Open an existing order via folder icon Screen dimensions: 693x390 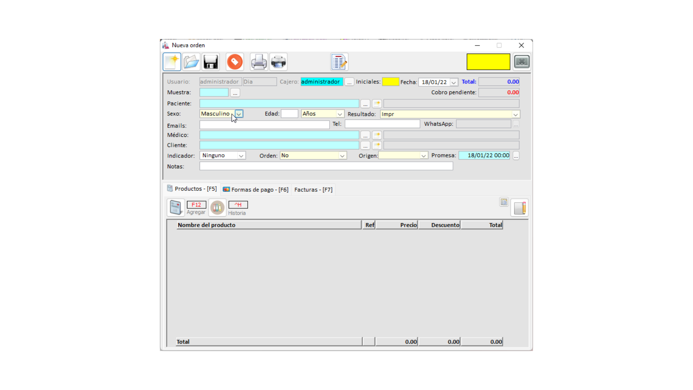point(191,62)
